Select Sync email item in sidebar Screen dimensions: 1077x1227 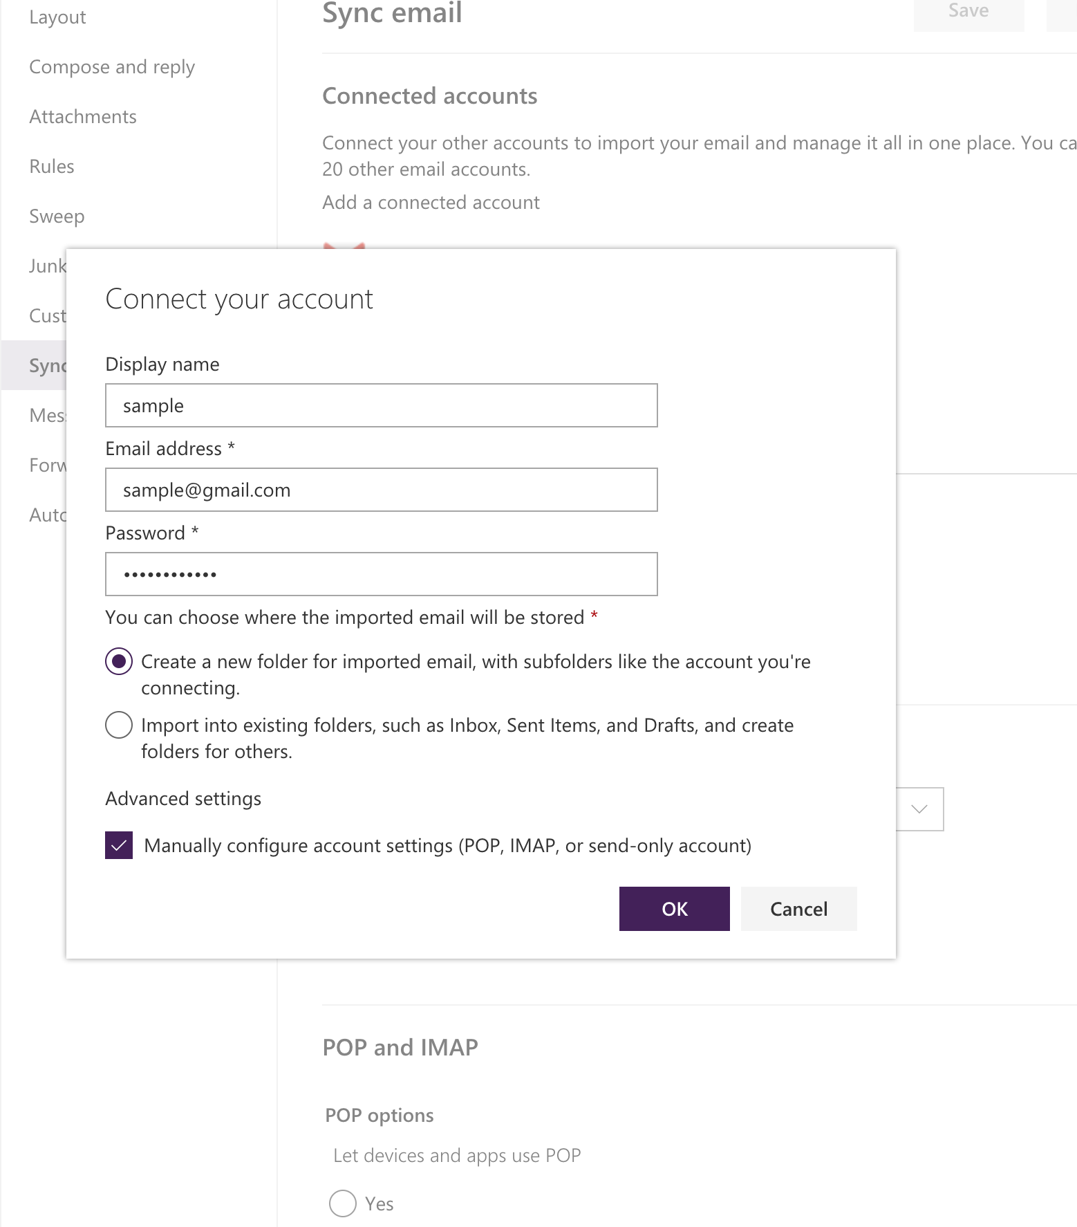pos(47,366)
